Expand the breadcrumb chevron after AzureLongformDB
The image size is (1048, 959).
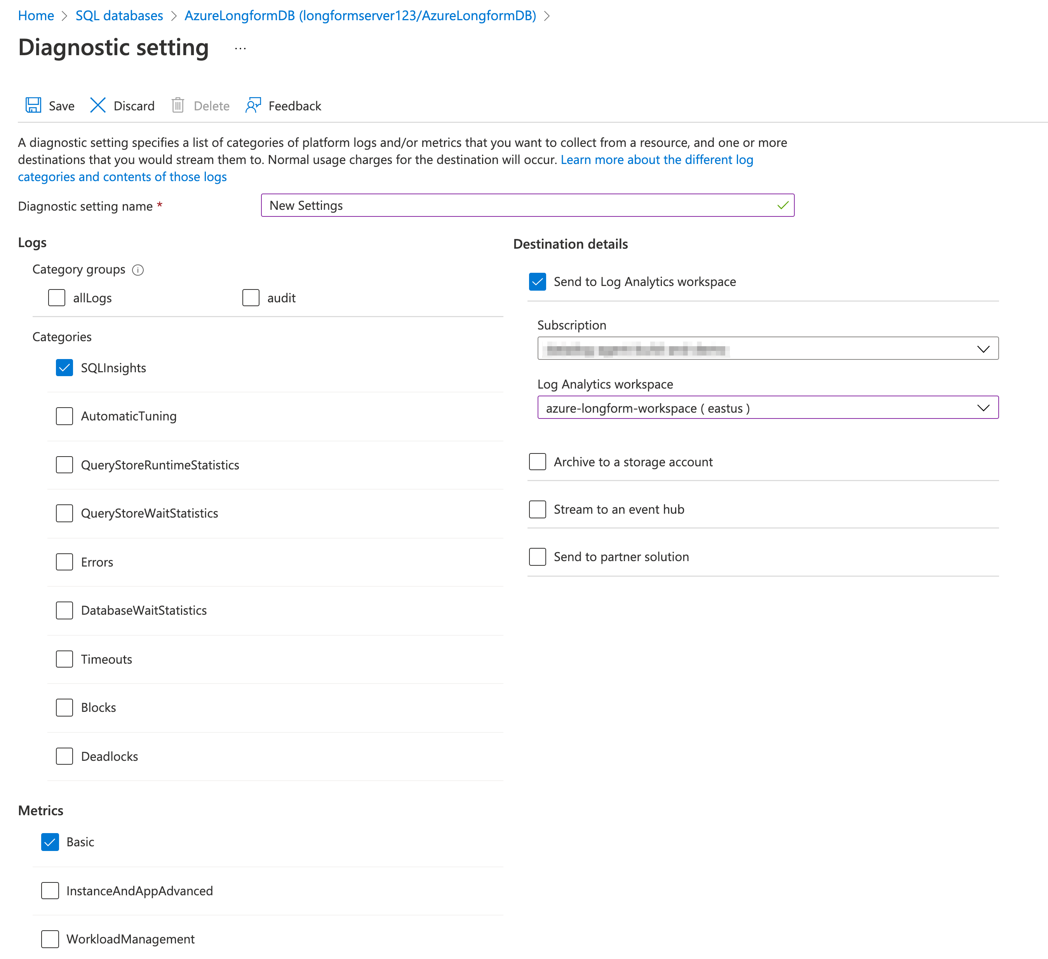547,16
